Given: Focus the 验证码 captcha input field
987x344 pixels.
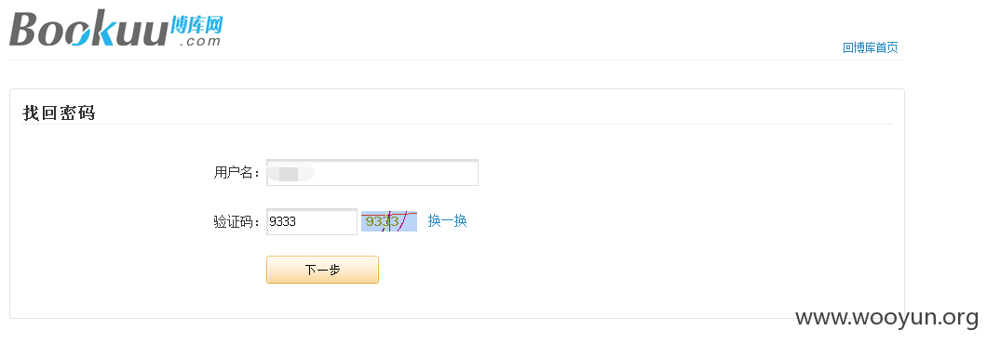Looking at the screenshot, I should coord(312,222).
